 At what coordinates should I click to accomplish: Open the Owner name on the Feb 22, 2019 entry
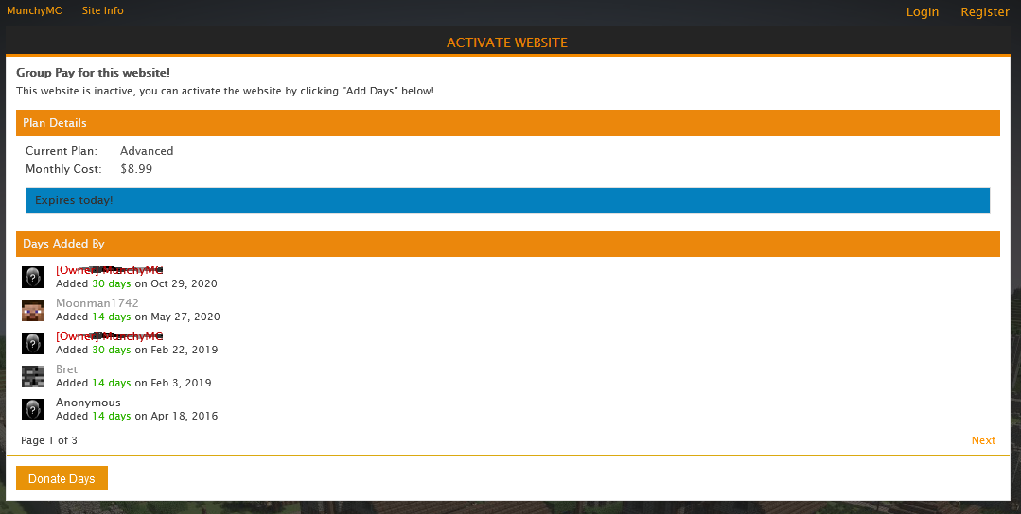(x=110, y=336)
